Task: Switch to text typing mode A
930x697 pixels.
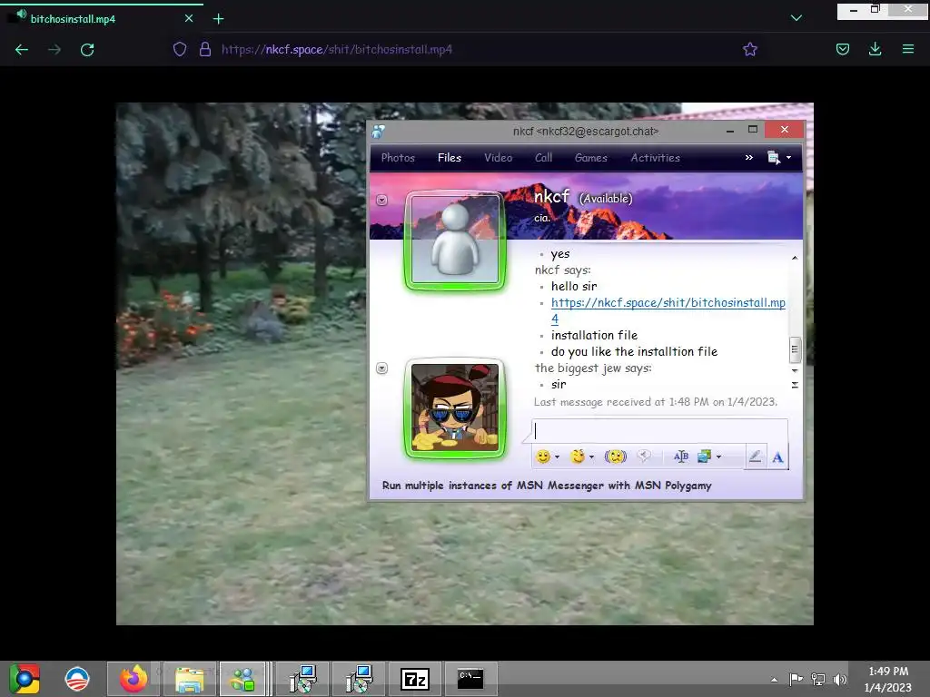Action: click(777, 457)
